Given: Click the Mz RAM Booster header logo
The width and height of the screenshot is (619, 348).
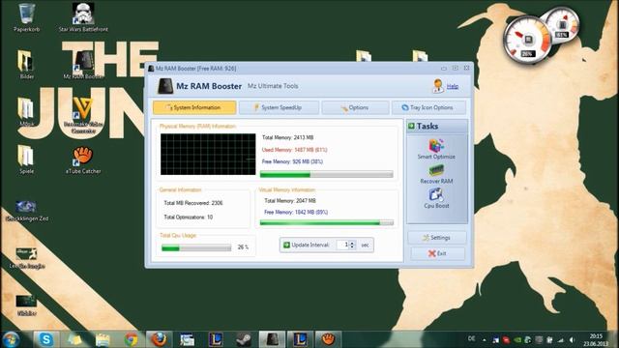Looking at the screenshot, I should coord(165,86).
